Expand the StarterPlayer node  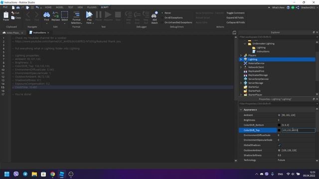tap(241, 95)
